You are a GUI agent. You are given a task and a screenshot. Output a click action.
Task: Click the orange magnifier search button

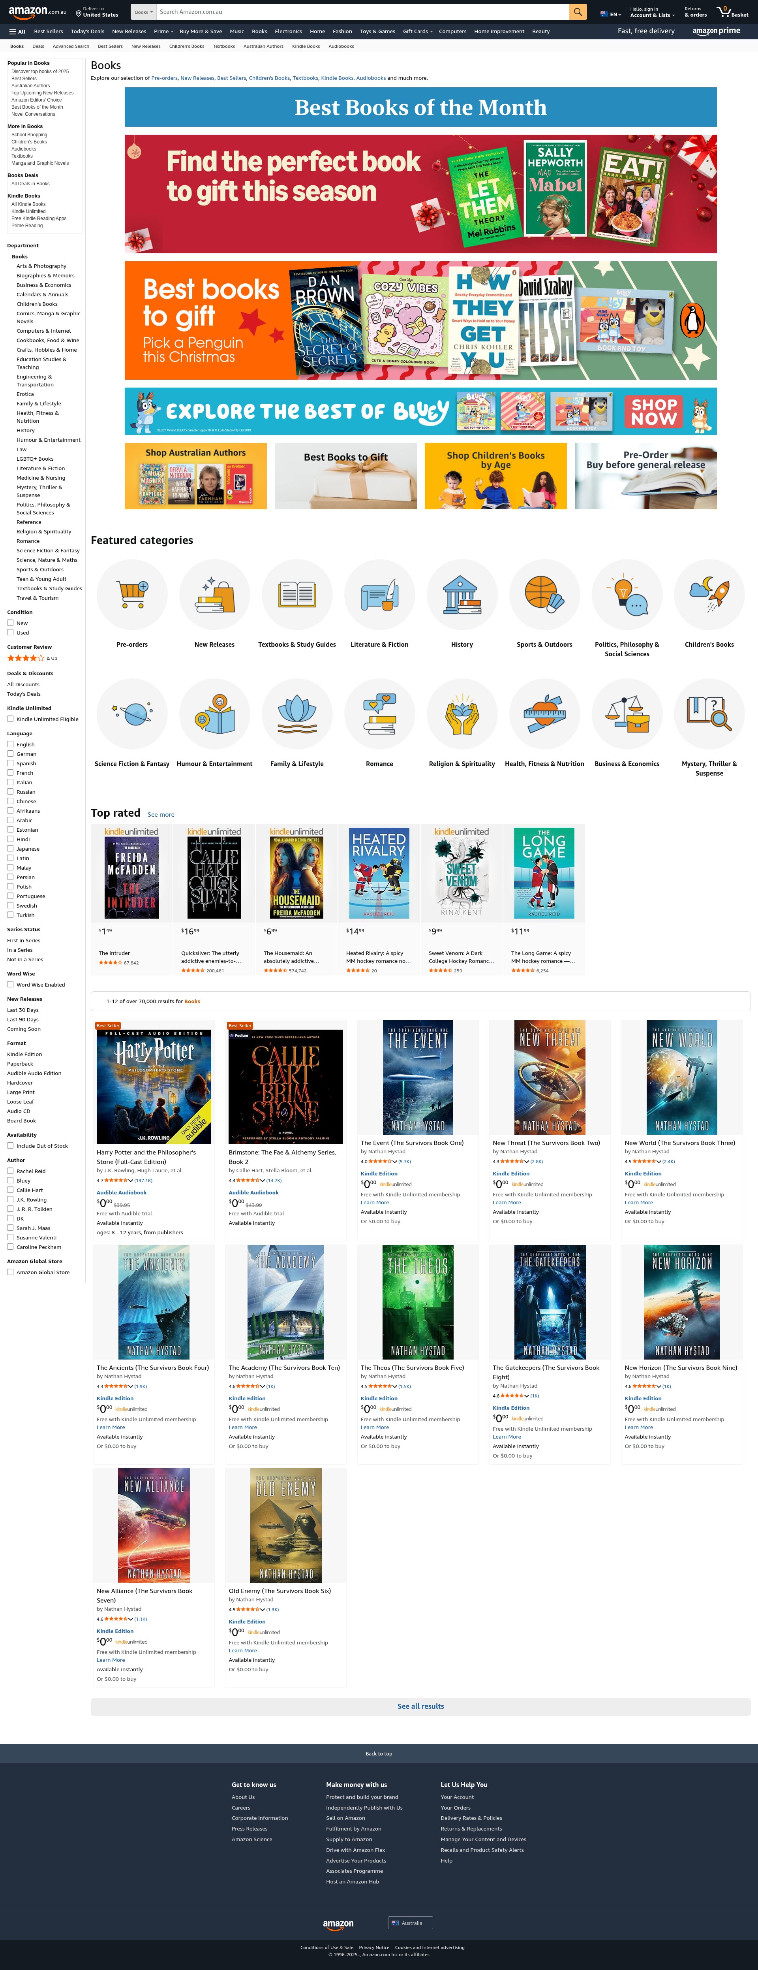tap(578, 12)
